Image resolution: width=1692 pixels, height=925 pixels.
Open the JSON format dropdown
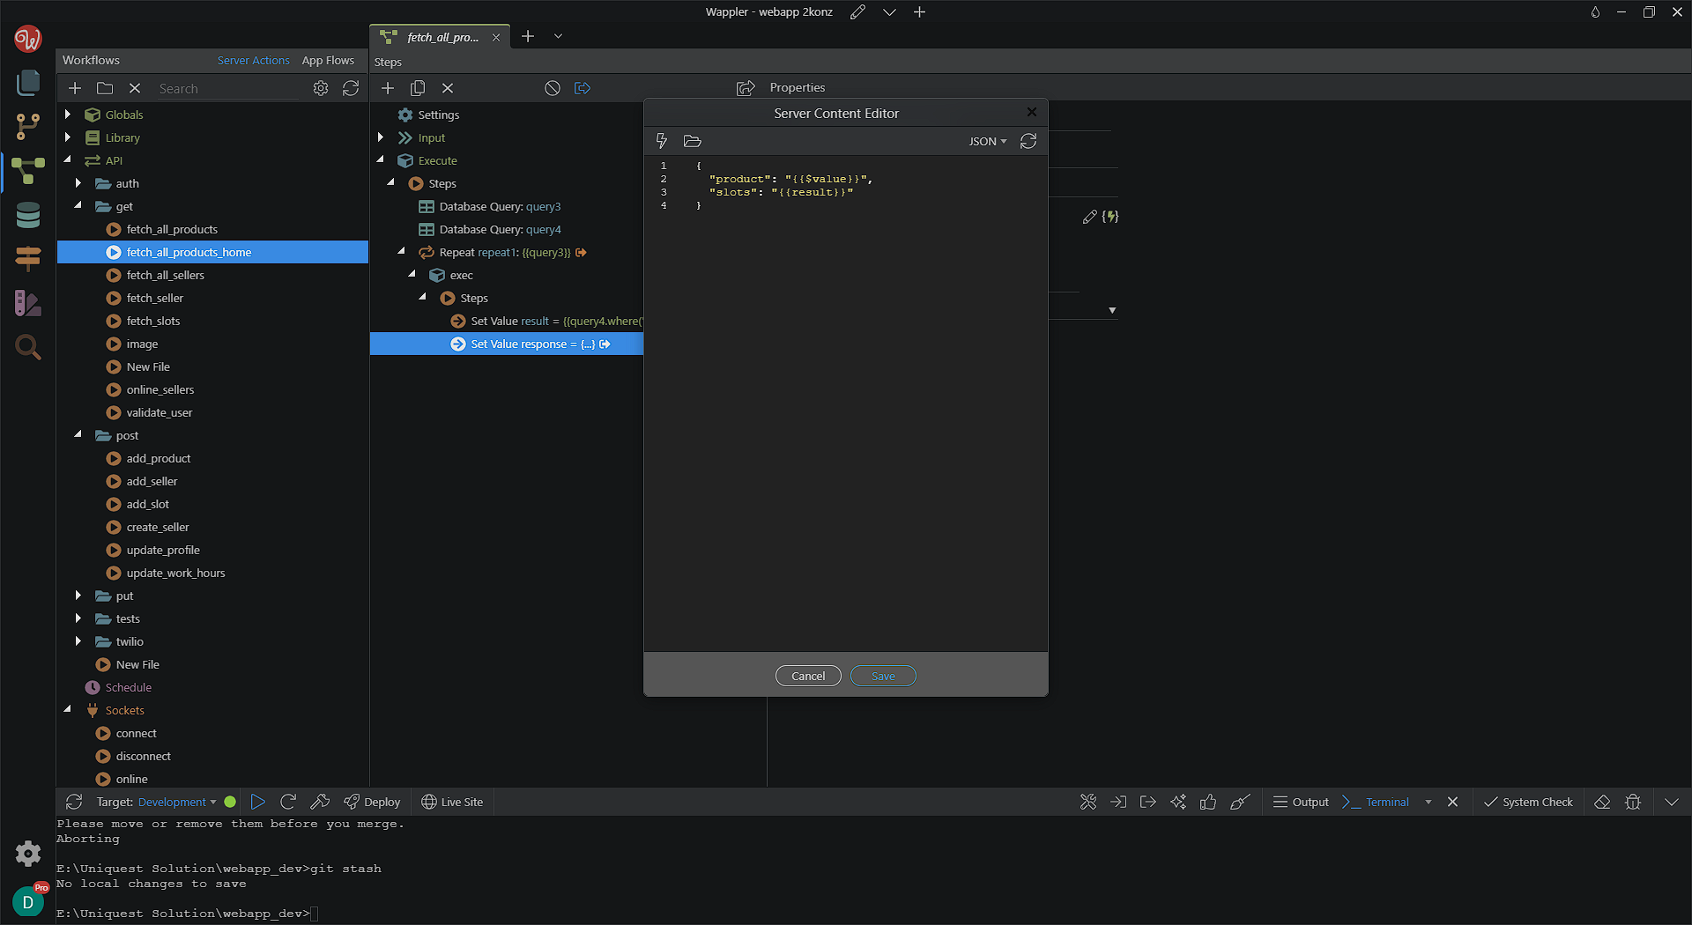[987, 141]
